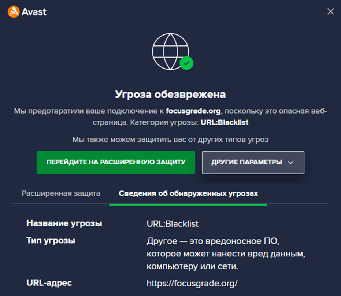This screenshot has width=341, height=296.
Task: Click the Название угрозы label
Action: 64,223
